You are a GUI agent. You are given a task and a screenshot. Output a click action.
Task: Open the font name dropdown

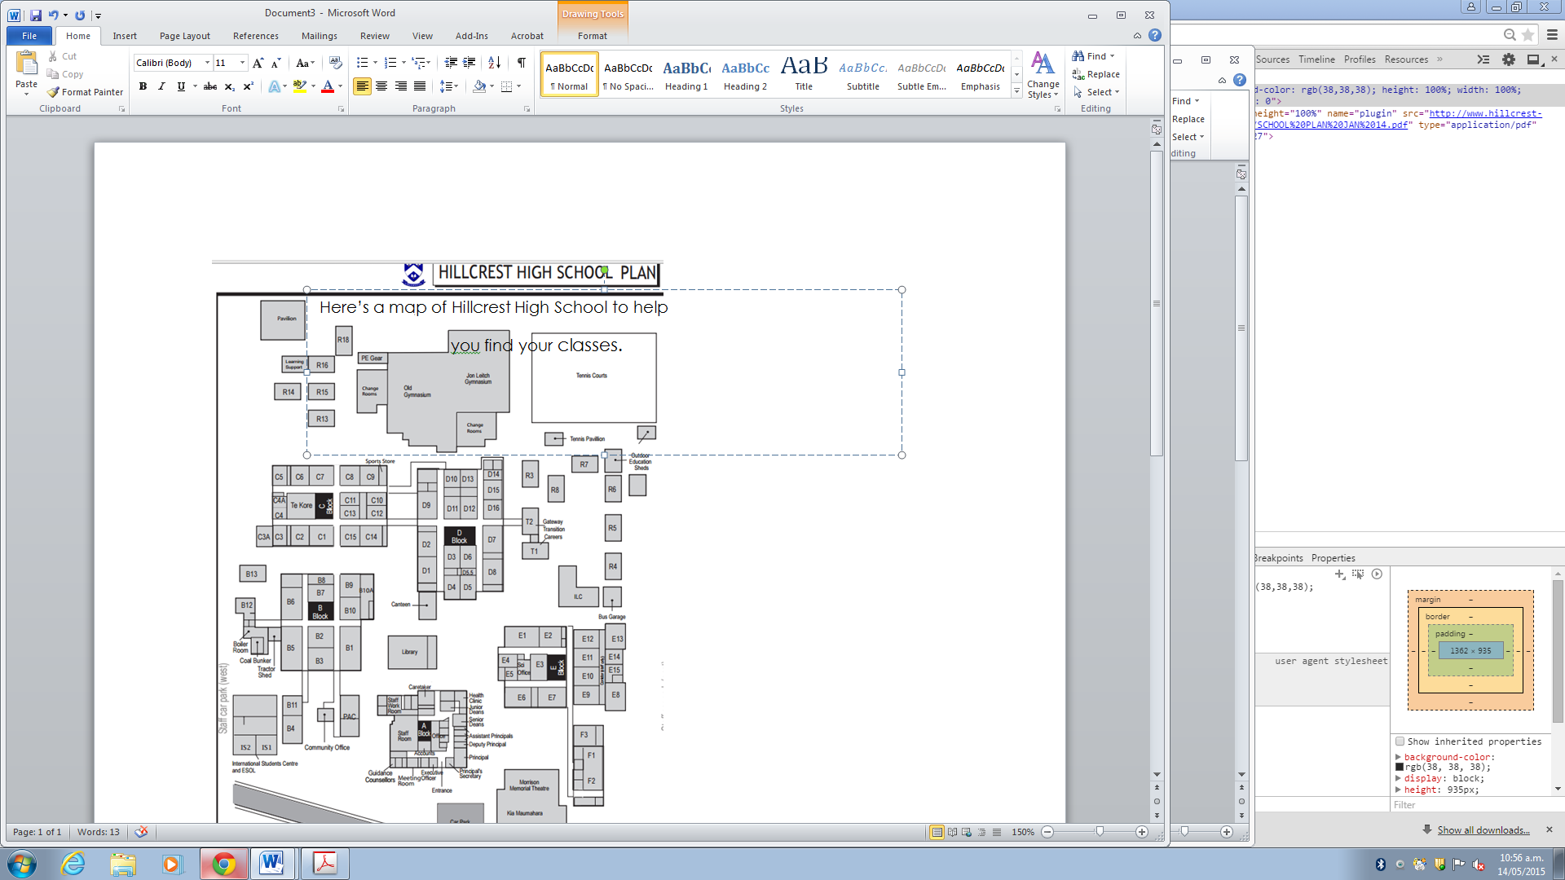(x=207, y=63)
